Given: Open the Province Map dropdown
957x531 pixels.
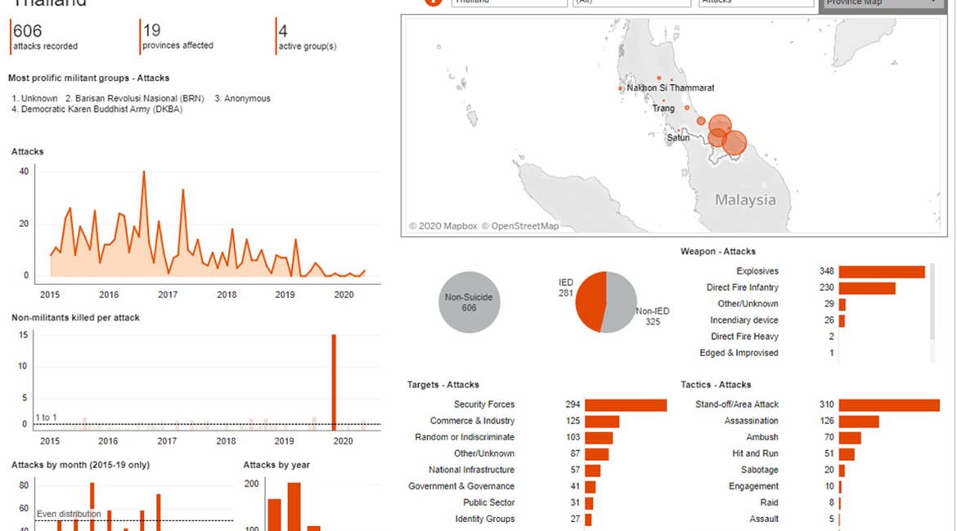Looking at the screenshot, I should 882,3.
